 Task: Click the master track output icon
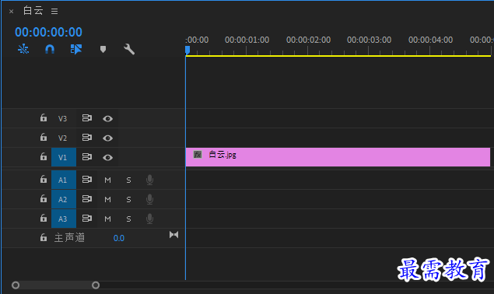tap(174, 235)
